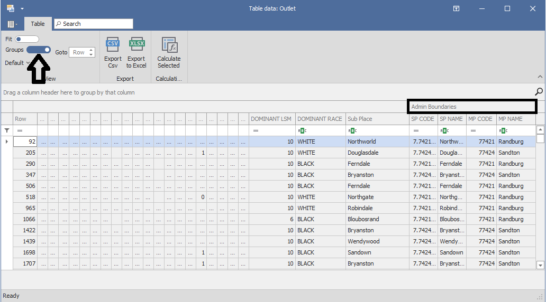Collapse the ribbon with the chevron
The width and height of the screenshot is (546, 302).
click(x=540, y=77)
